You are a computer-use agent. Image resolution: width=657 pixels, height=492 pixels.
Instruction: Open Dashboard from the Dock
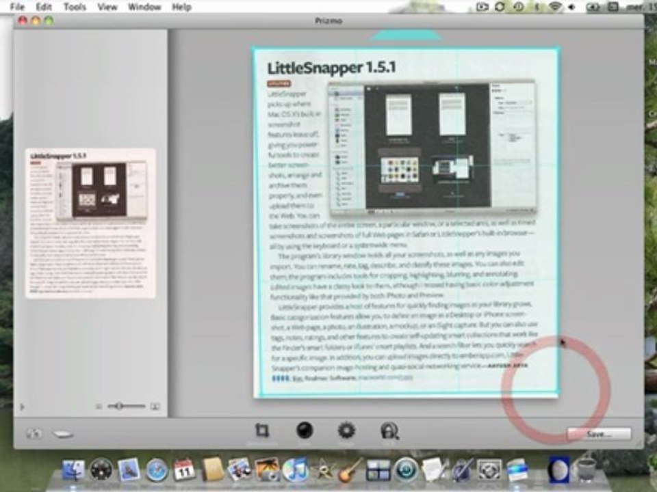(x=101, y=470)
